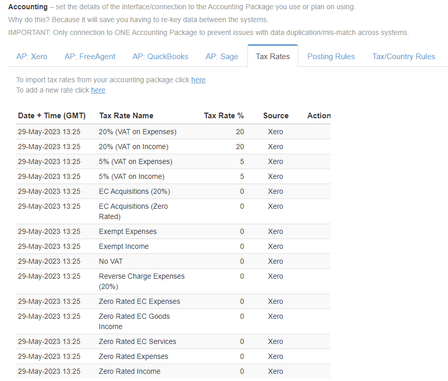This screenshot has width=448, height=381.
Task: Click the Tax Rate % column header
Action: coord(224,116)
